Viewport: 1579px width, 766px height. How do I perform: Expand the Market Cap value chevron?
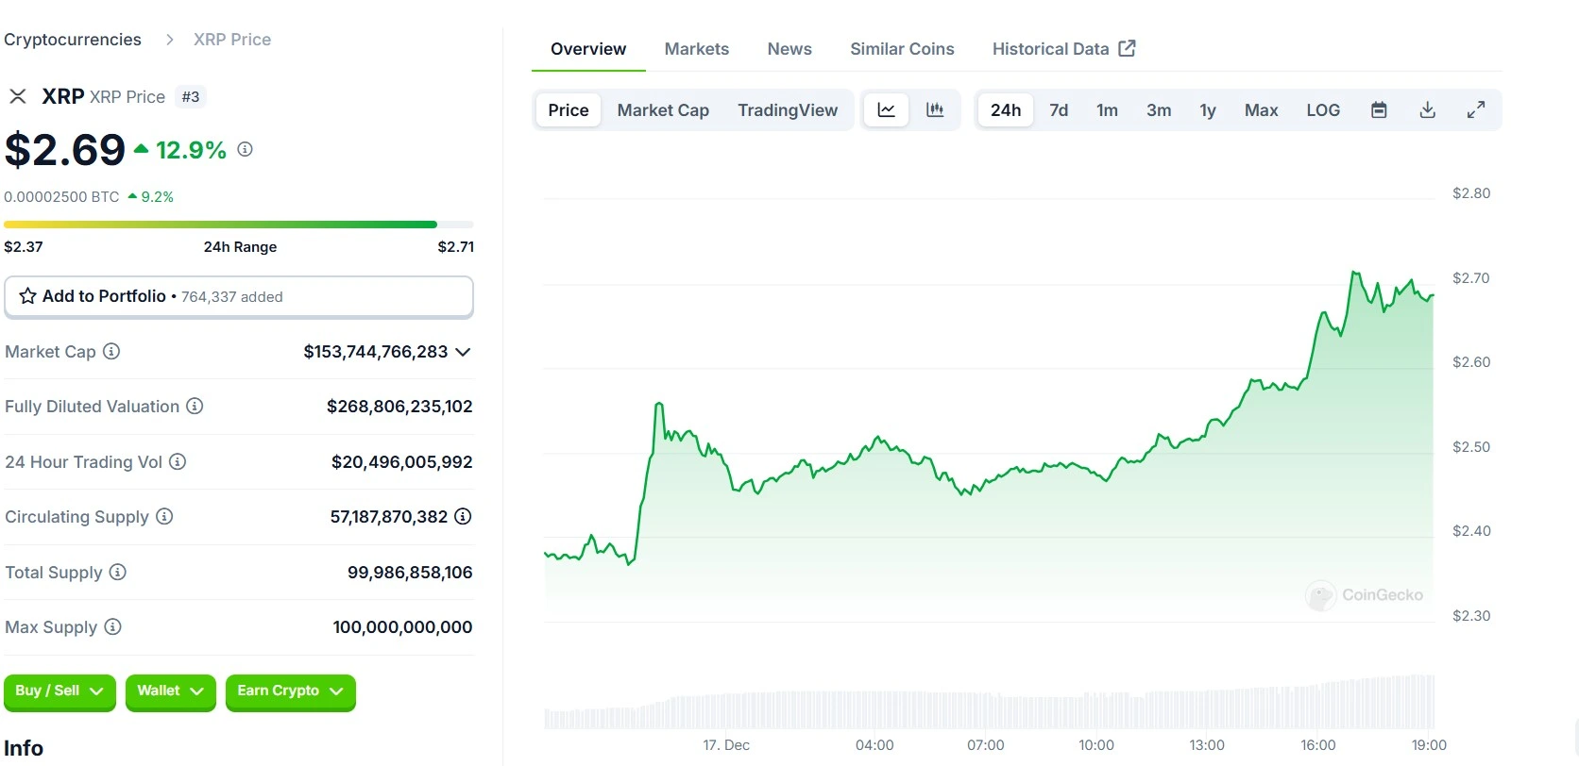pyautogui.click(x=463, y=352)
